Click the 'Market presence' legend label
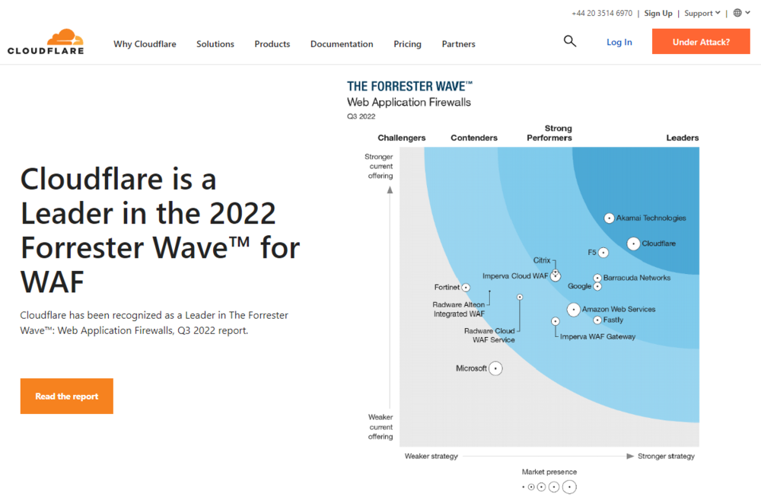This screenshot has height=503, width=761. tap(549, 472)
